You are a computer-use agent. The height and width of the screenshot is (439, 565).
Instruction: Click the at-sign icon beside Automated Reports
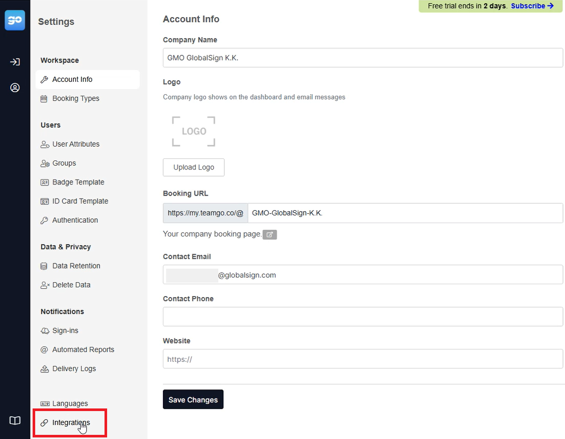44,349
